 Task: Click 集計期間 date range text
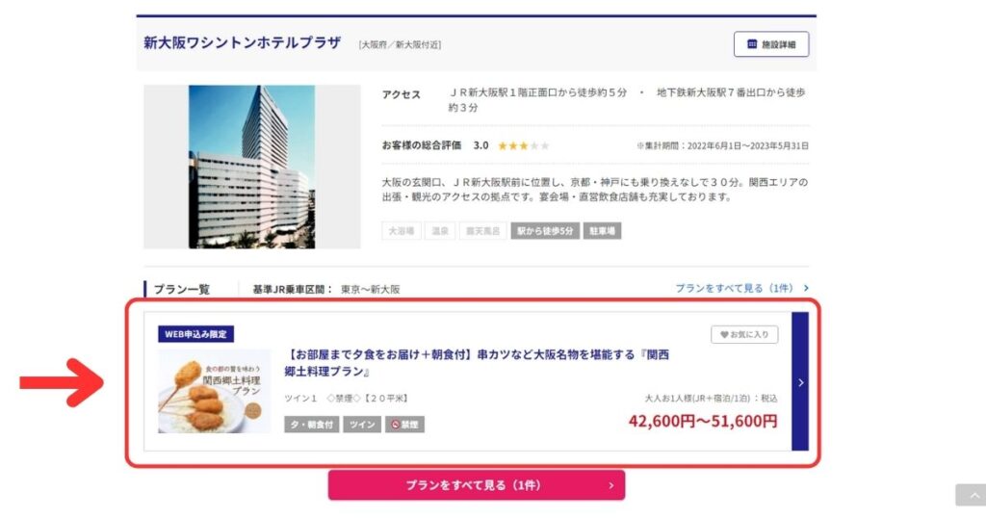coord(722,145)
